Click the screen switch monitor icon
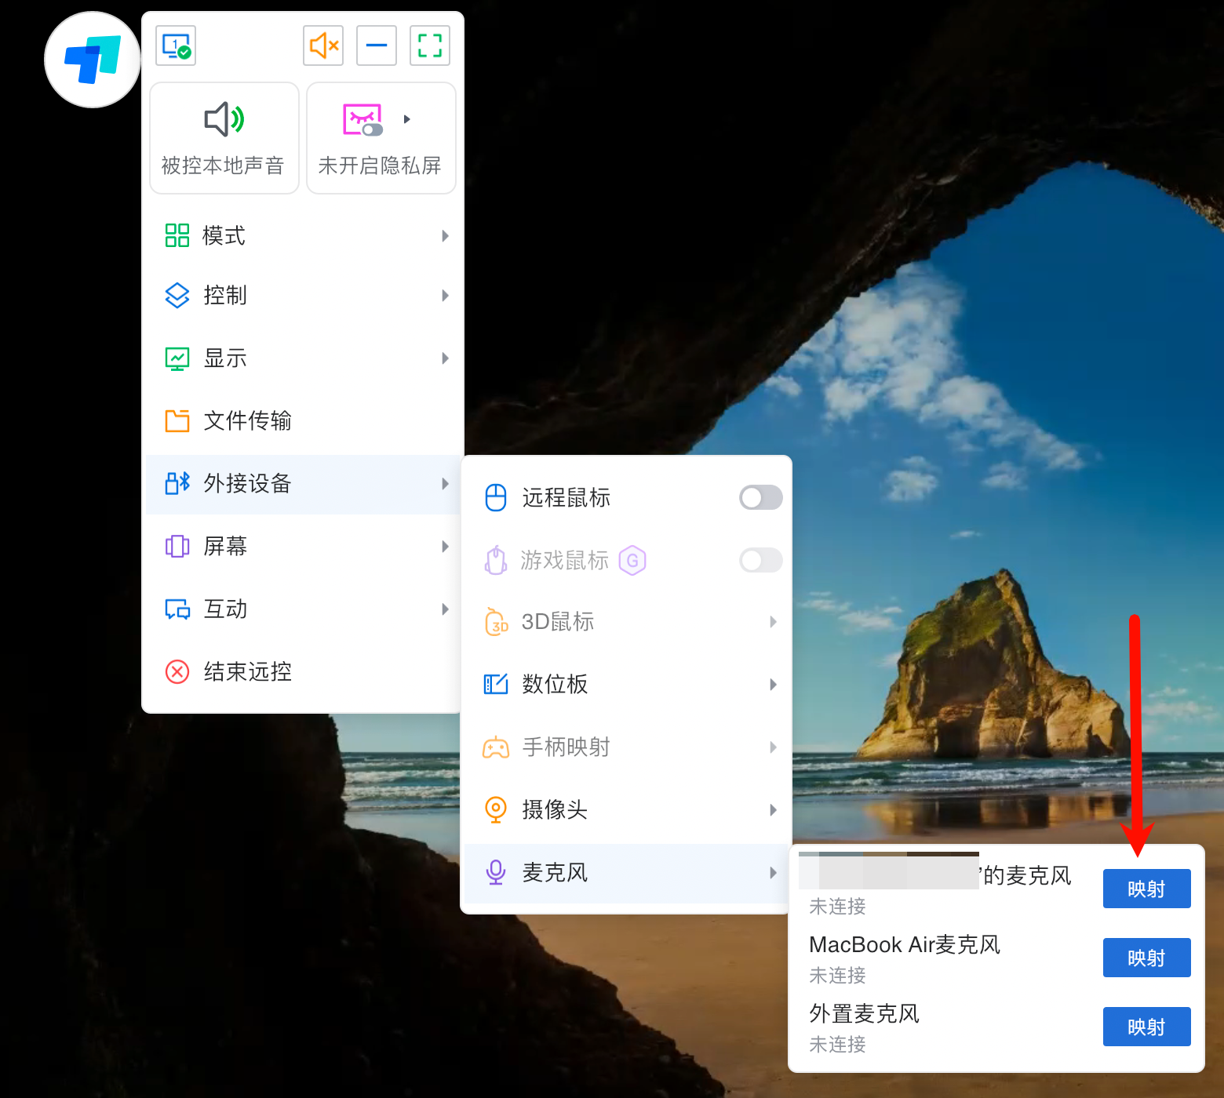 (x=176, y=45)
